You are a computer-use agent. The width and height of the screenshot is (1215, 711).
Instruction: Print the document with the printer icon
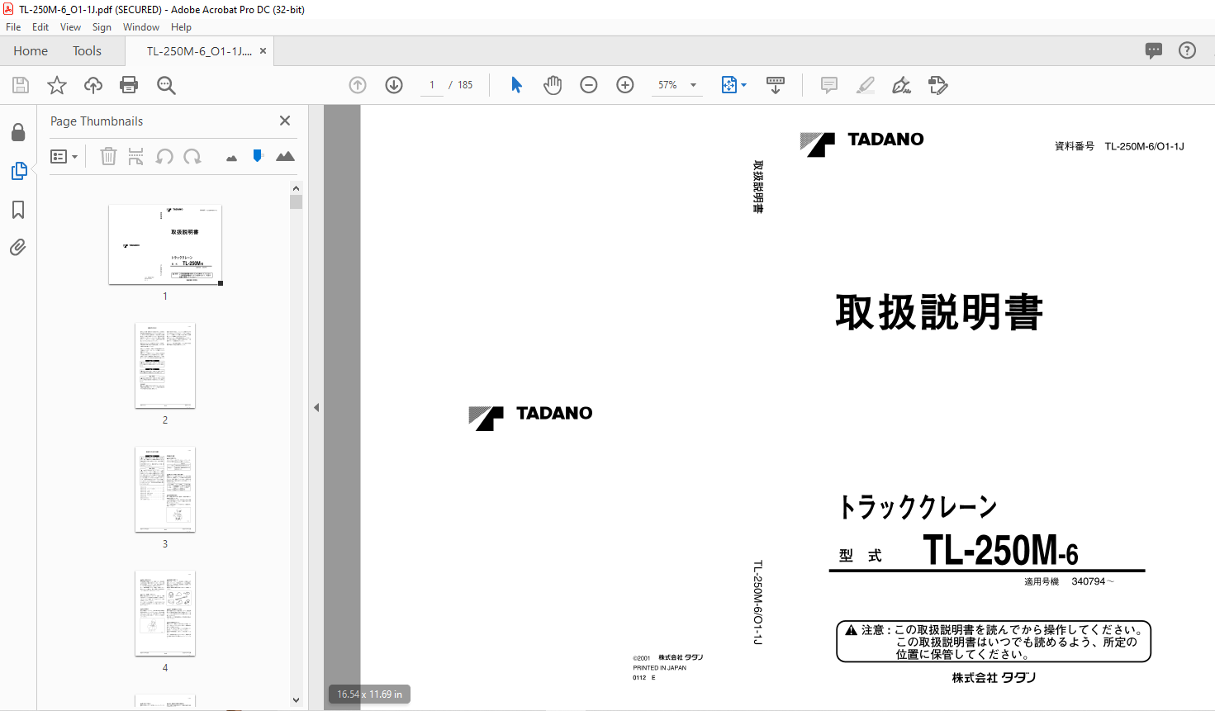pos(129,85)
